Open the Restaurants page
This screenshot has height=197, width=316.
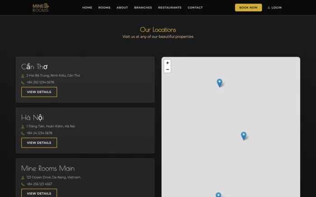click(x=170, y=8)
